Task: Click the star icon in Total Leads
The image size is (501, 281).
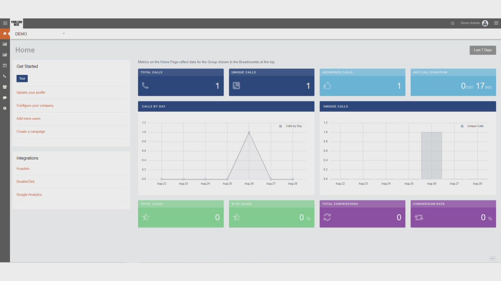Action: pos(146,217)
